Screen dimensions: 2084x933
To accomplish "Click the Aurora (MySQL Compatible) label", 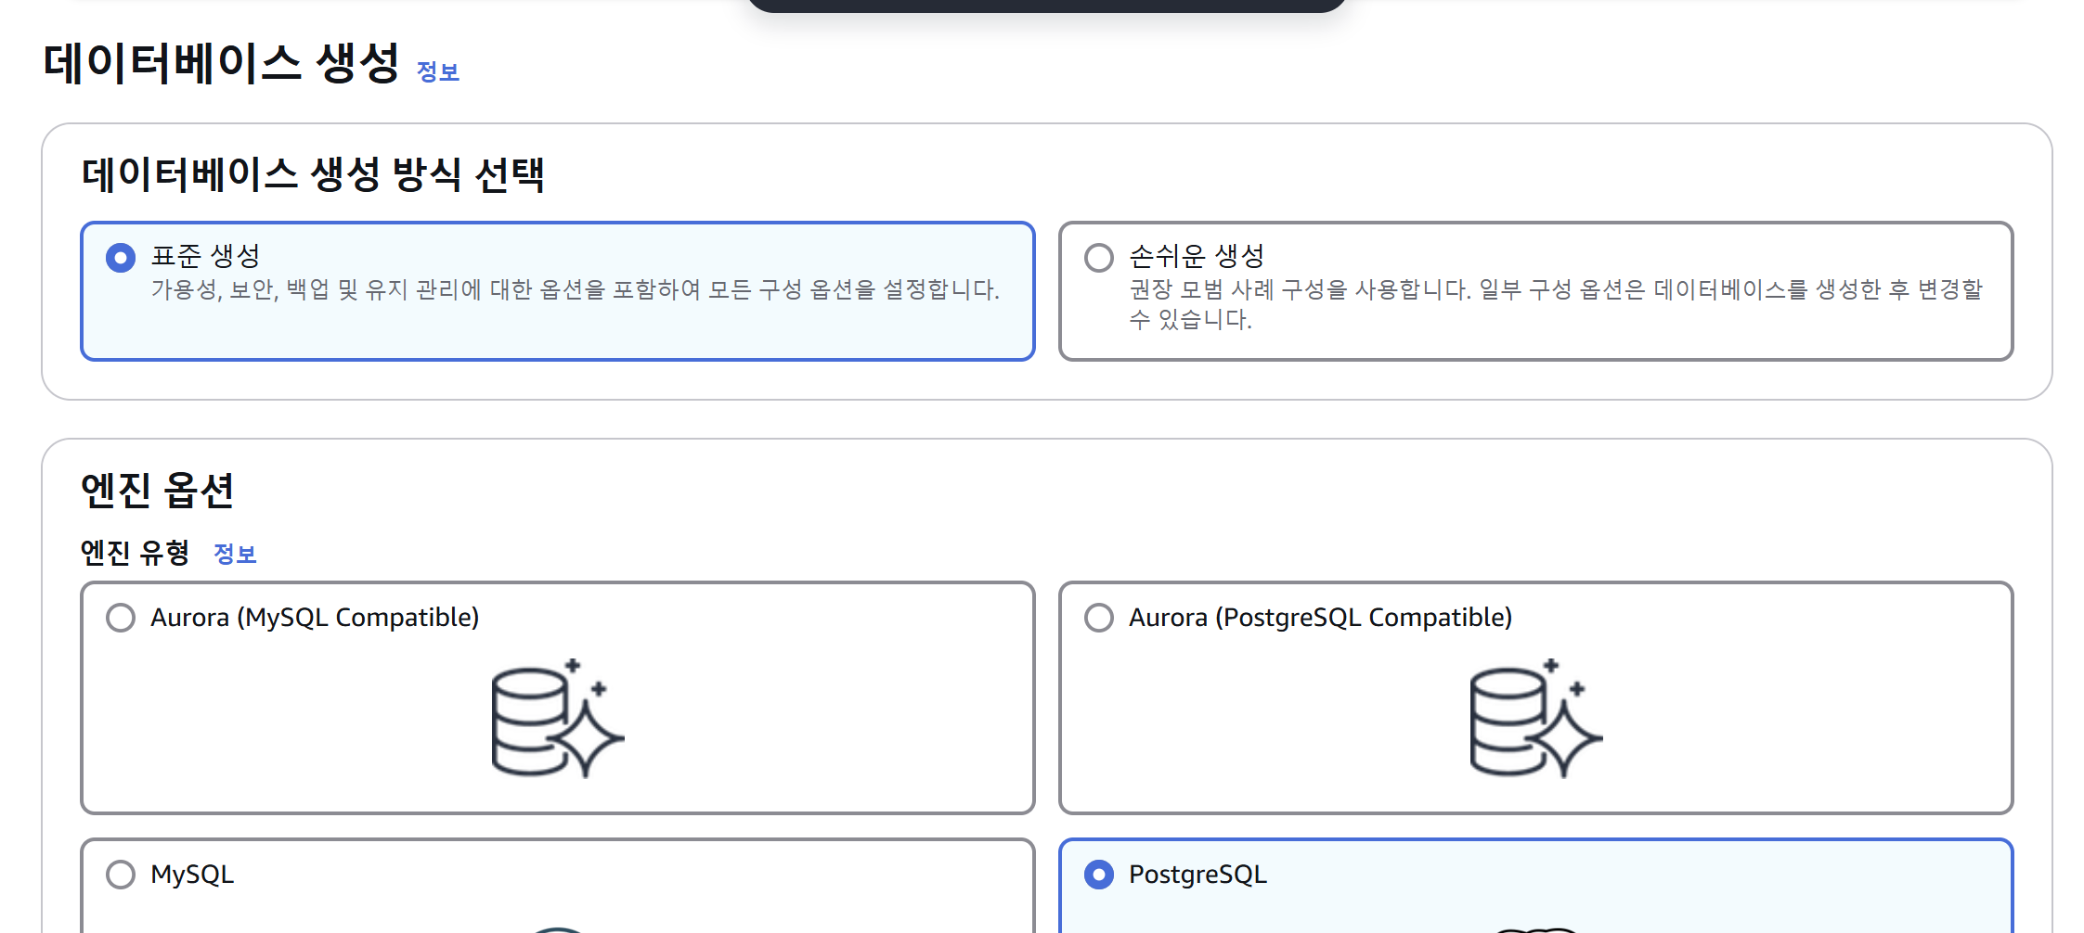I will (315, 618).
